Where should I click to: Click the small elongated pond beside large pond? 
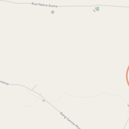tap(94, 11)
